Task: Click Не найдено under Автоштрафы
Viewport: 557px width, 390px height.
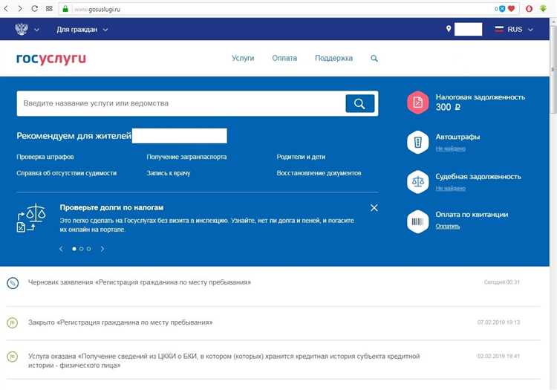Action: (451, 149)
